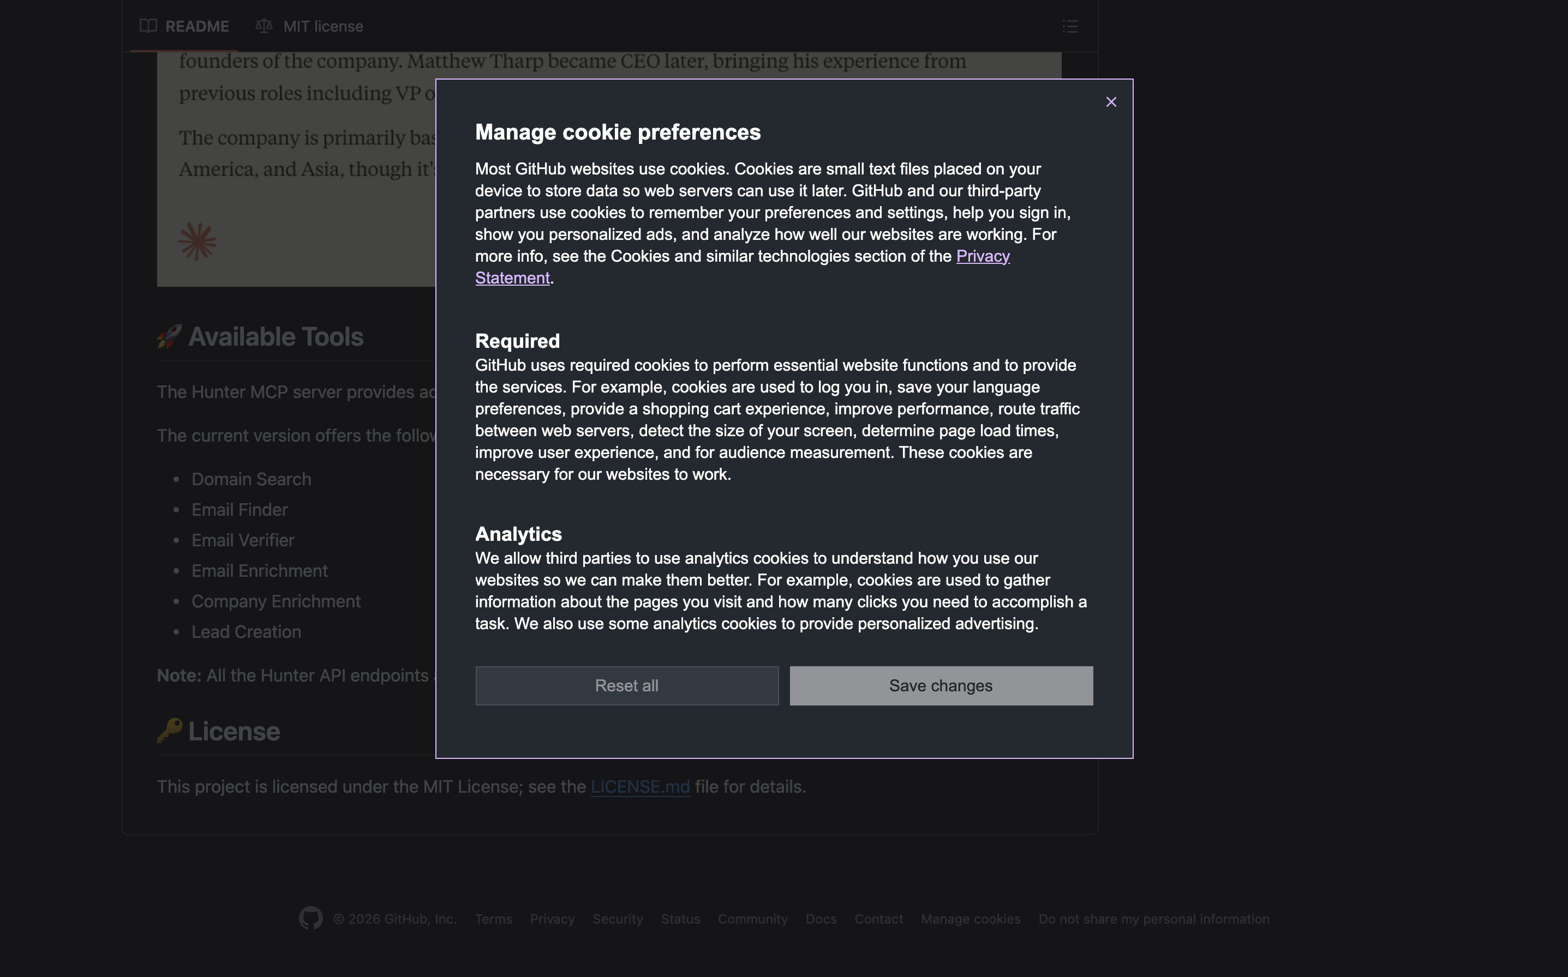Click the Reset all button

click(626, 685)
